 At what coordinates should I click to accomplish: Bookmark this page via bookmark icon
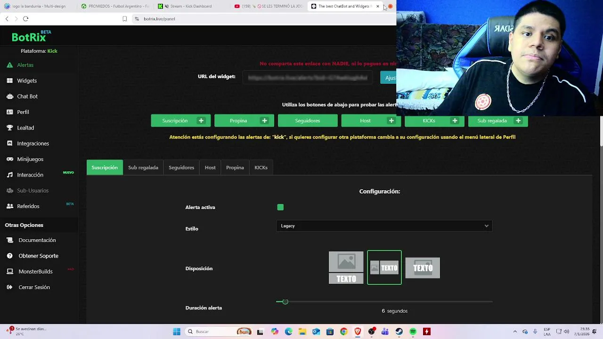(x=124, y=19)
